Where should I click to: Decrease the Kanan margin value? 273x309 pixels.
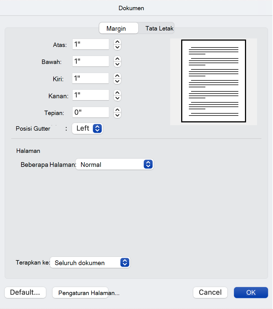click(x=117, y=98)
